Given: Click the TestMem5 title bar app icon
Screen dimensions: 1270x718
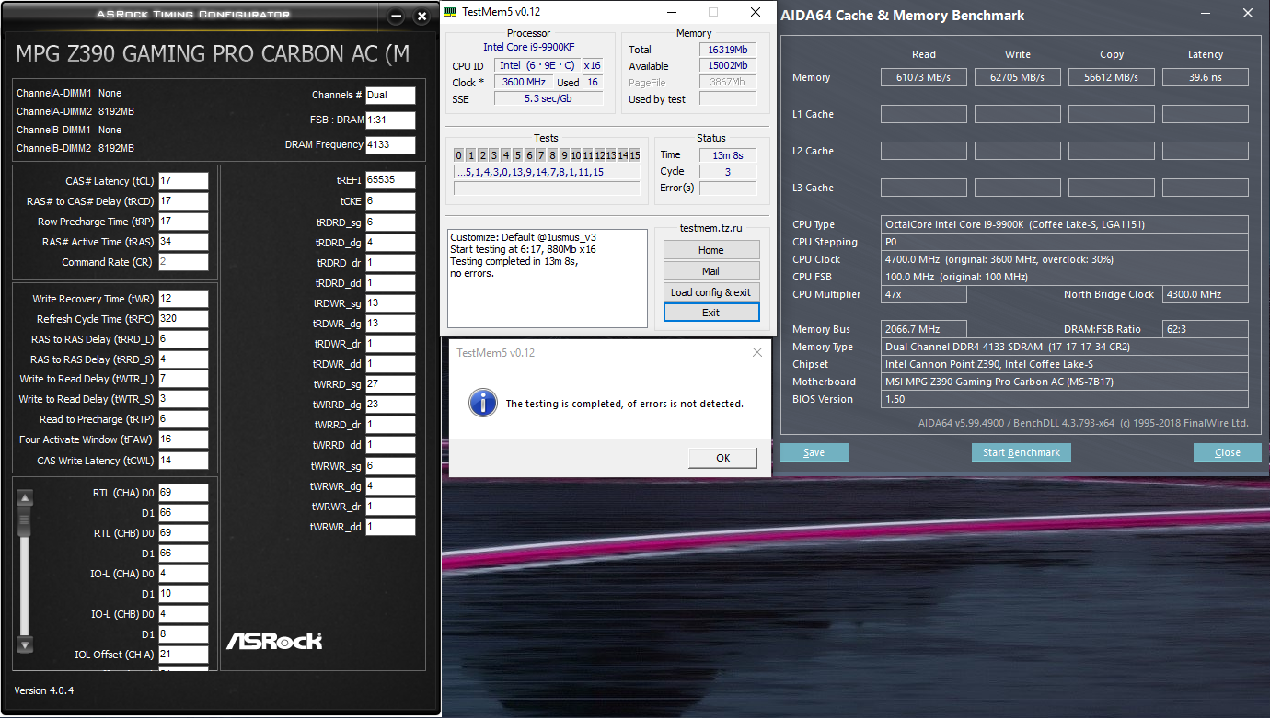Looking at the screenshot, I should click(x=450, y=13).
